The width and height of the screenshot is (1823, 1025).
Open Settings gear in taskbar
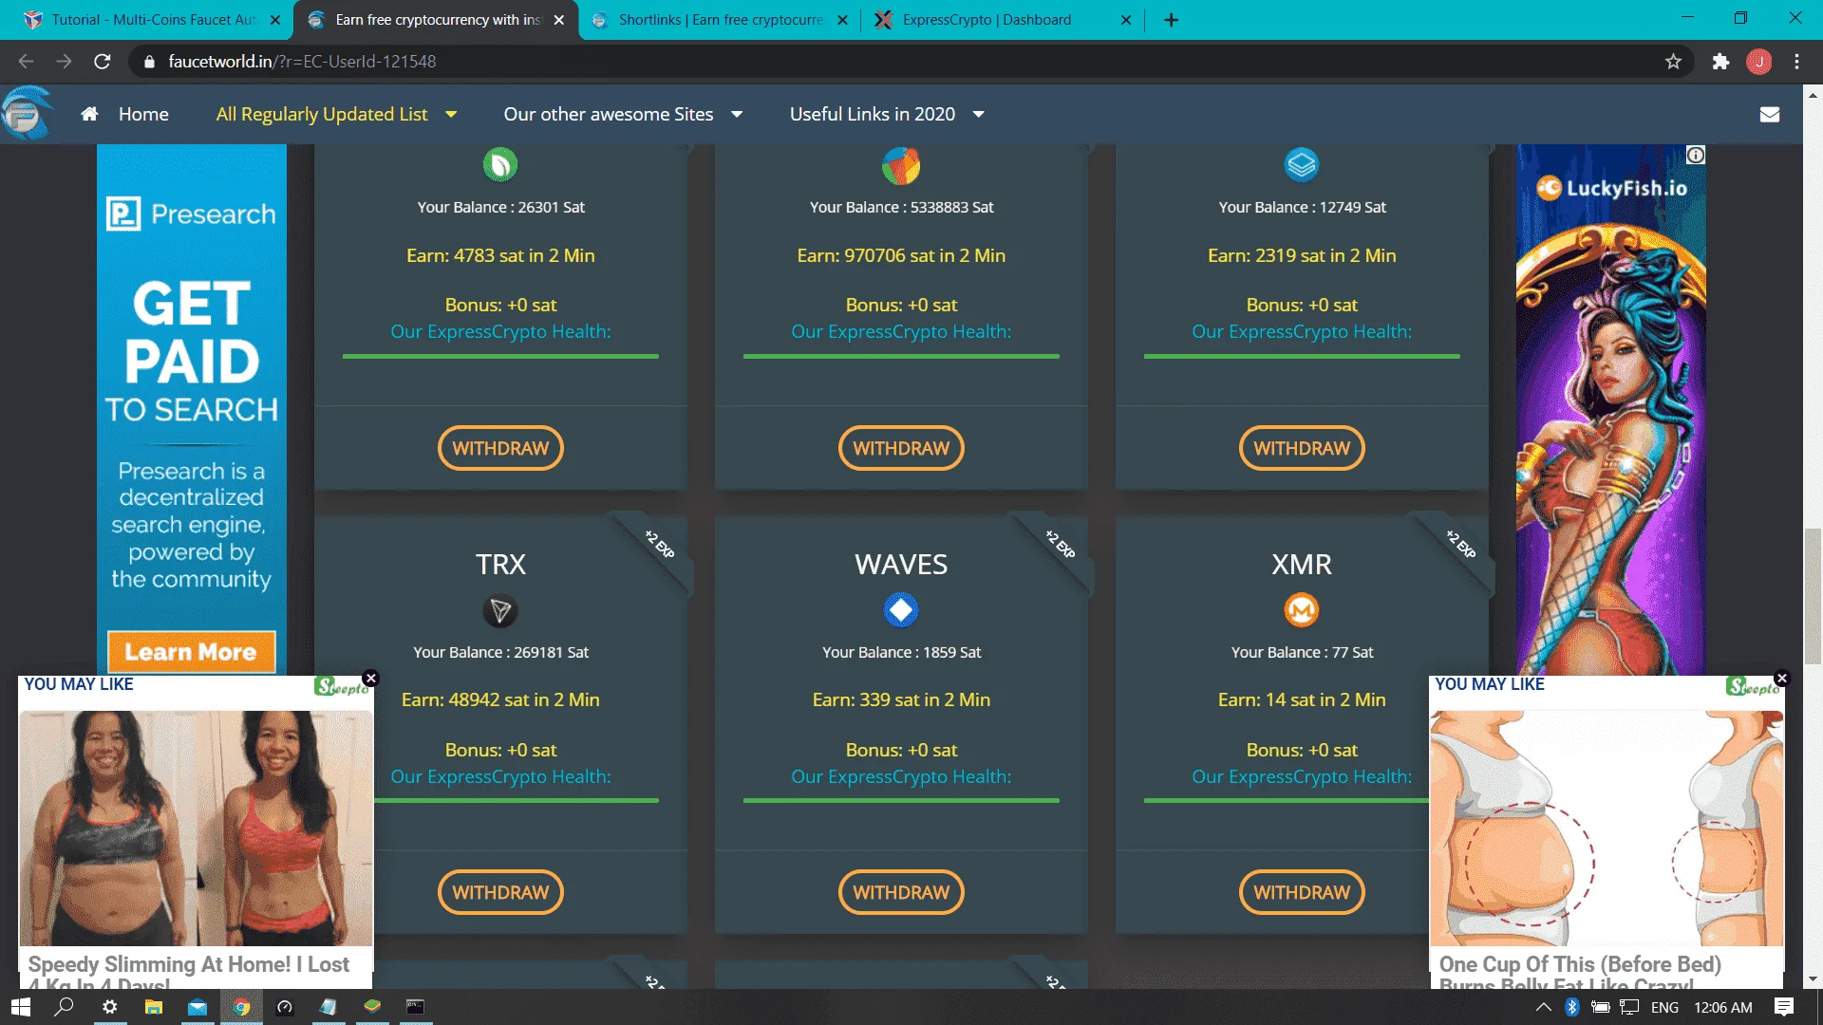(110, 1007)
